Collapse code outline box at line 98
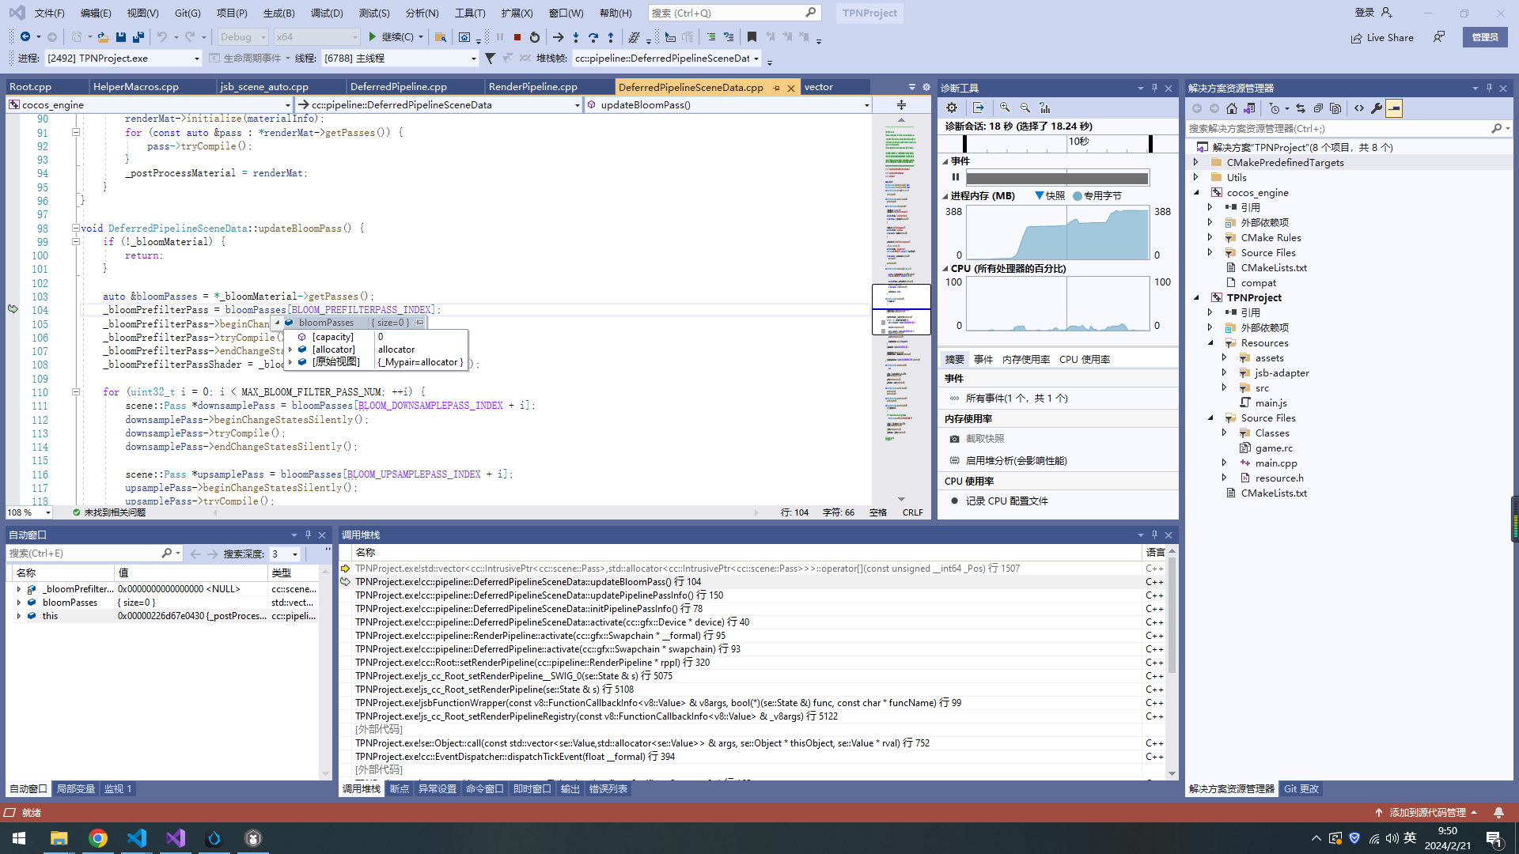The image size is (1519, 854). [x=76, y=229]
